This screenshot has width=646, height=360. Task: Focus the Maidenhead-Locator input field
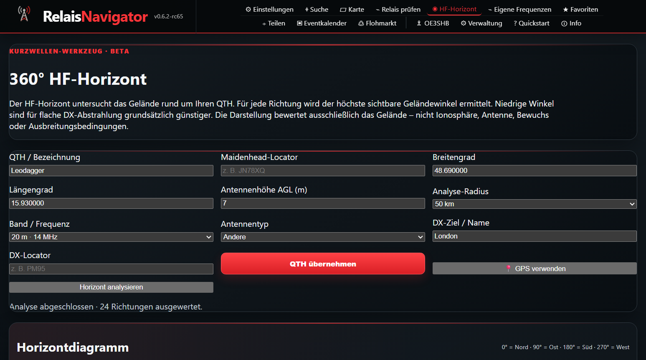tap(323, 170)
